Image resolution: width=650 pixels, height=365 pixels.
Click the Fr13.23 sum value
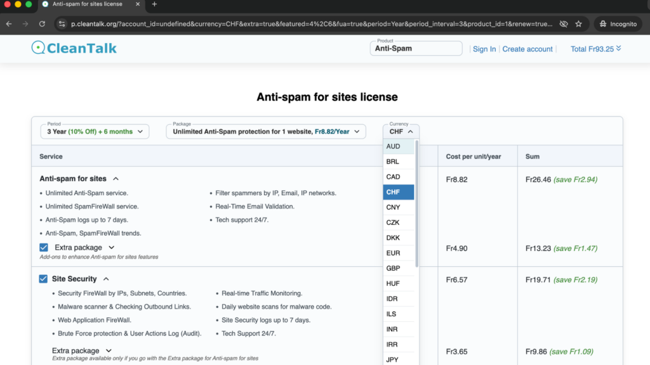[x=538, y=248]
